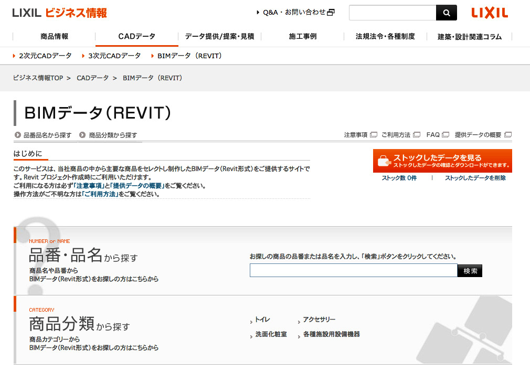Open the 商品情報 menu
The width and height of the screenshot is (530, 371).
54,37
